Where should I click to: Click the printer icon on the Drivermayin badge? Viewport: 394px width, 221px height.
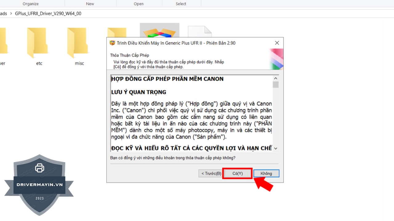click(x=39, y=168)
